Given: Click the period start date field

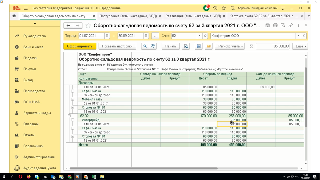Looking at the screenshot, I should [91, 36].
